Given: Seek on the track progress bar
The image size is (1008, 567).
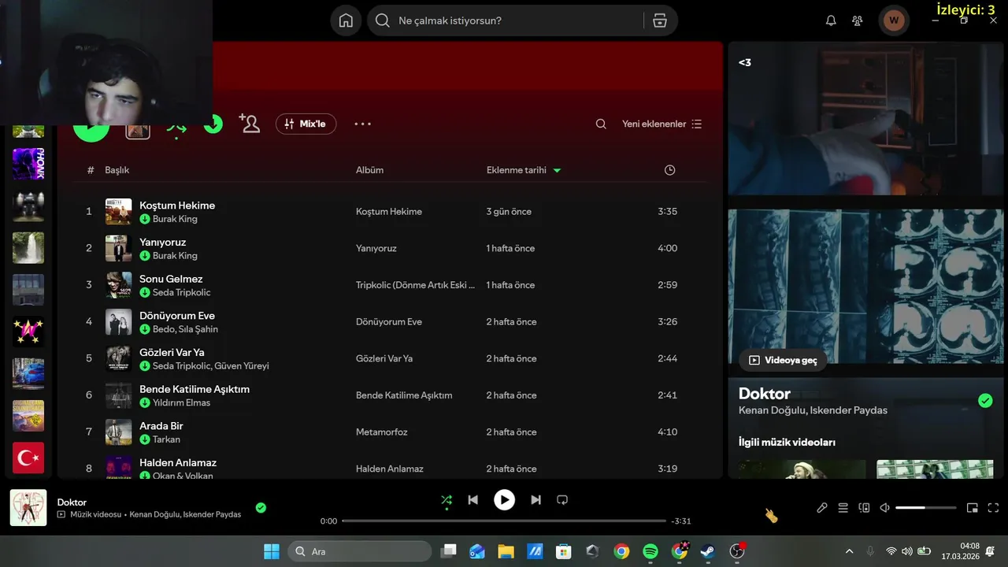Looking at the screenshot, I should 504,521.
